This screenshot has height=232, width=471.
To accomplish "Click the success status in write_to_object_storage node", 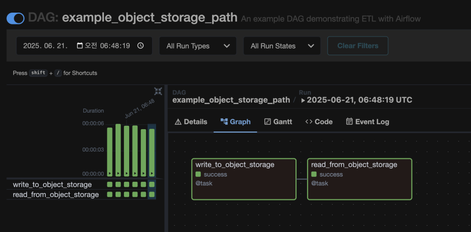I will (x=212, y=174).
